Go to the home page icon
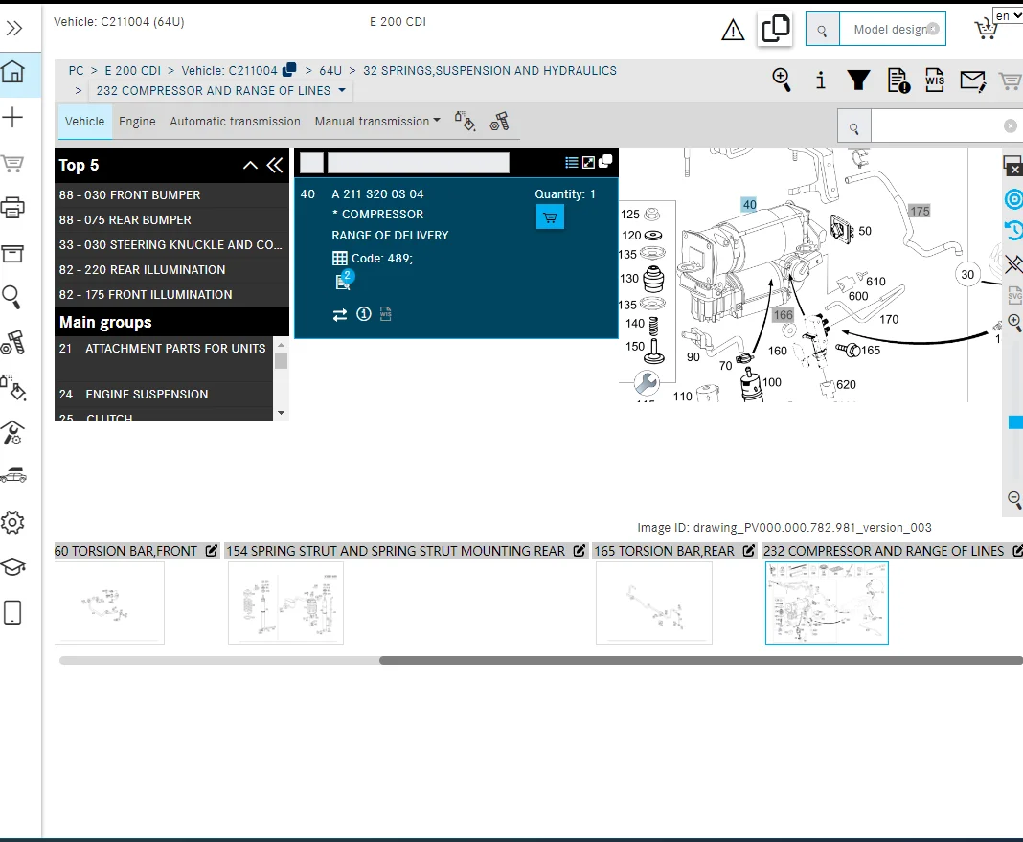The width and height of the screenshot is (1023, 842). tap(13, 71)
